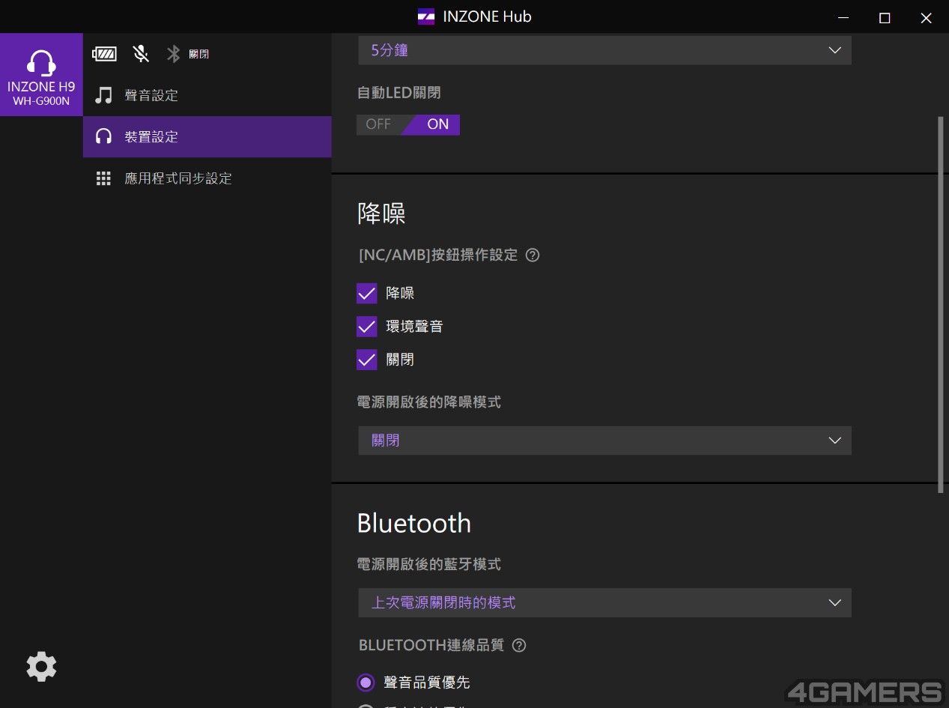Click help icon next to BLUETOOTH連線品質
This screenshot has height=708, width=949.
tap(519, 645)
